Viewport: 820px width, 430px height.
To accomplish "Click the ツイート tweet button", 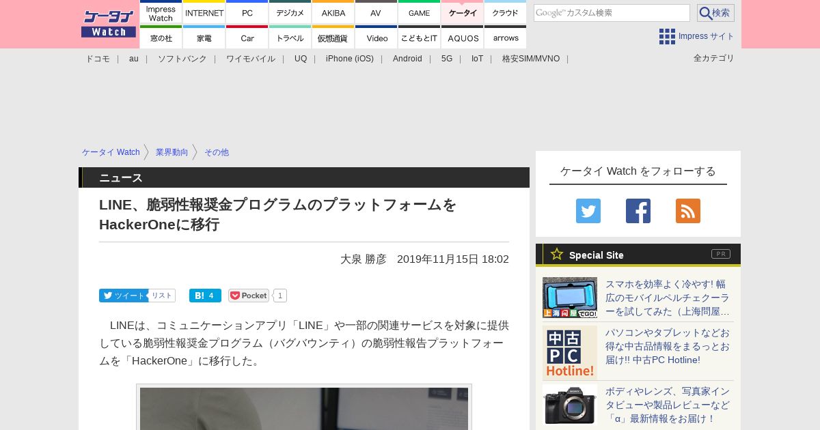I will point(123,296).
